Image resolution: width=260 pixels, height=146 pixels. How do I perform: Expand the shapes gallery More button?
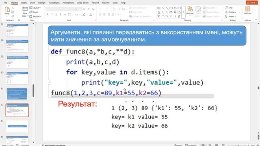pos(183,12)
